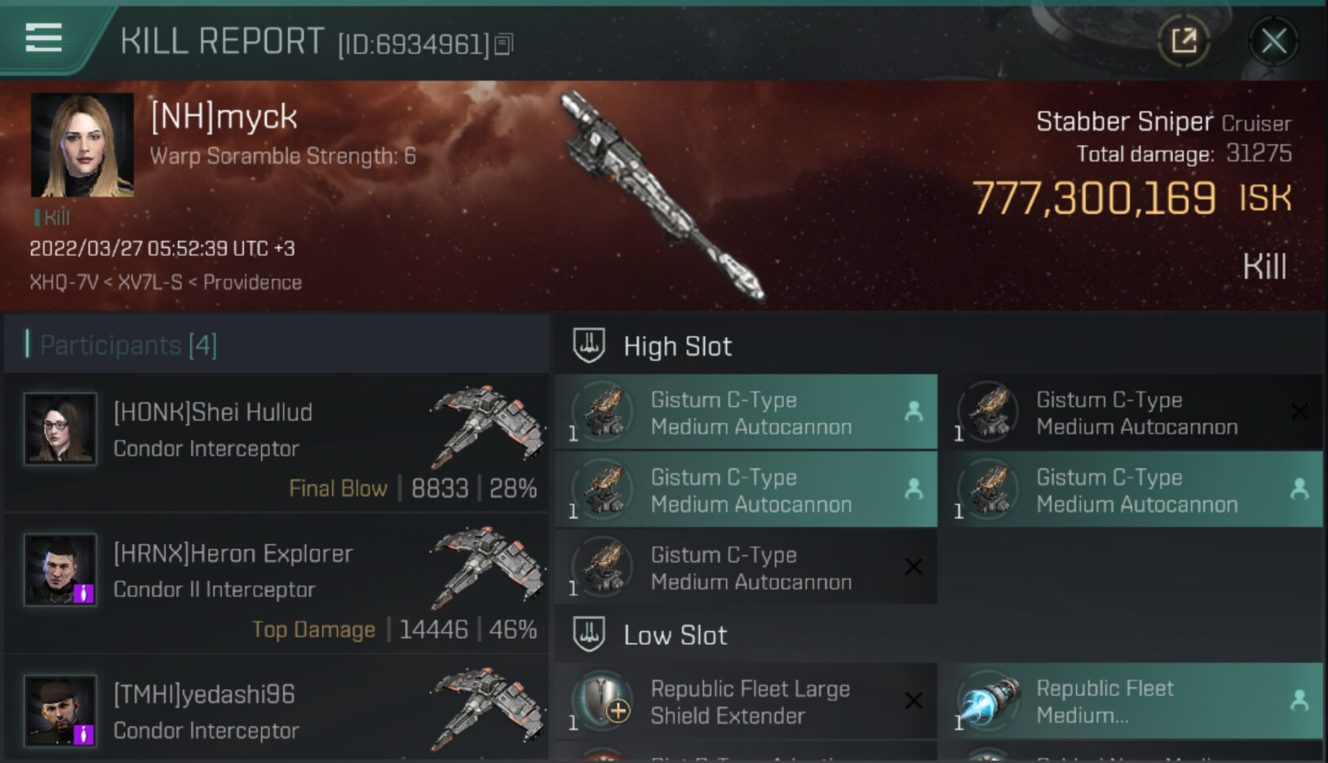
Task: Click the Low Slot shield icon
Action: click(x=589, y=634)
